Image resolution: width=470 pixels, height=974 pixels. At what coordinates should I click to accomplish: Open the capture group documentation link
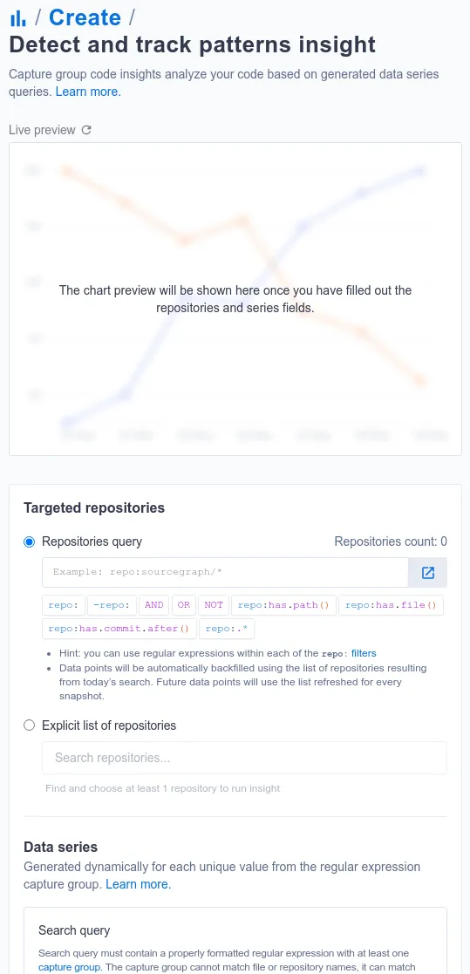click(x=68, y=967)
